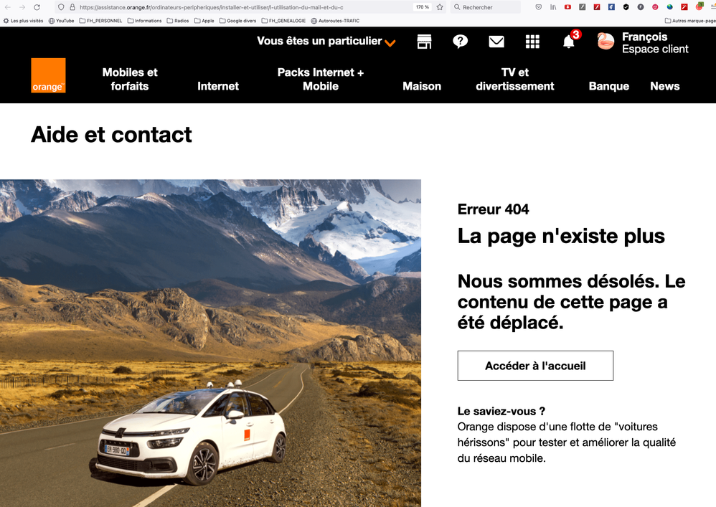Screen dimensions: 716x507
Task: Open the help question-mark bubble icon
Action: click(x=460, y=41)
